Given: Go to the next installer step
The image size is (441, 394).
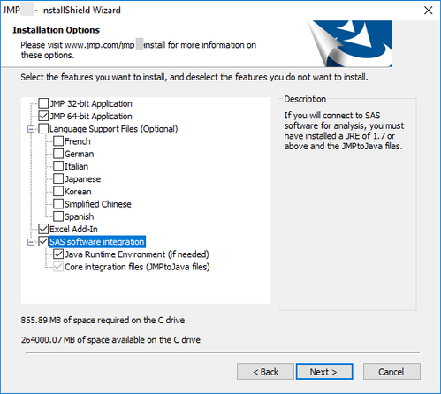Looking at the screenshot, I should pyautogui.click(x=324, y=372).
